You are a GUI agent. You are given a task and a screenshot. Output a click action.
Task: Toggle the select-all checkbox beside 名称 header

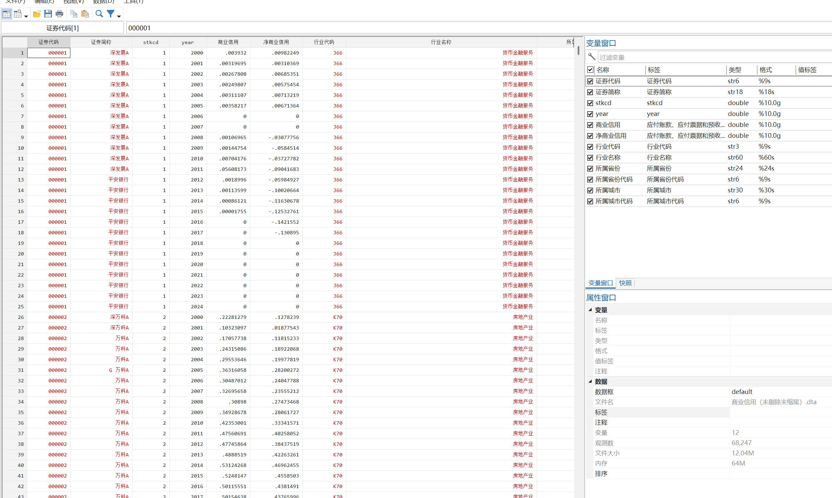coord(590,70)
